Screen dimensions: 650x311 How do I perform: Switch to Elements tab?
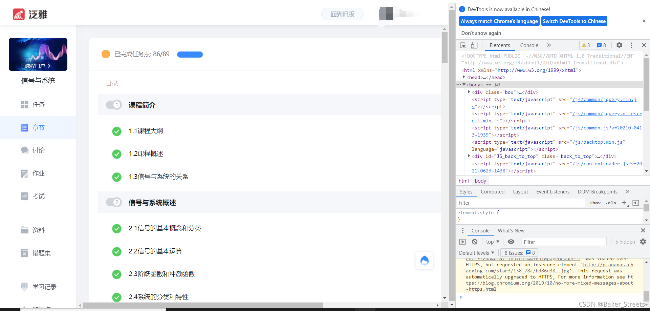500,45
